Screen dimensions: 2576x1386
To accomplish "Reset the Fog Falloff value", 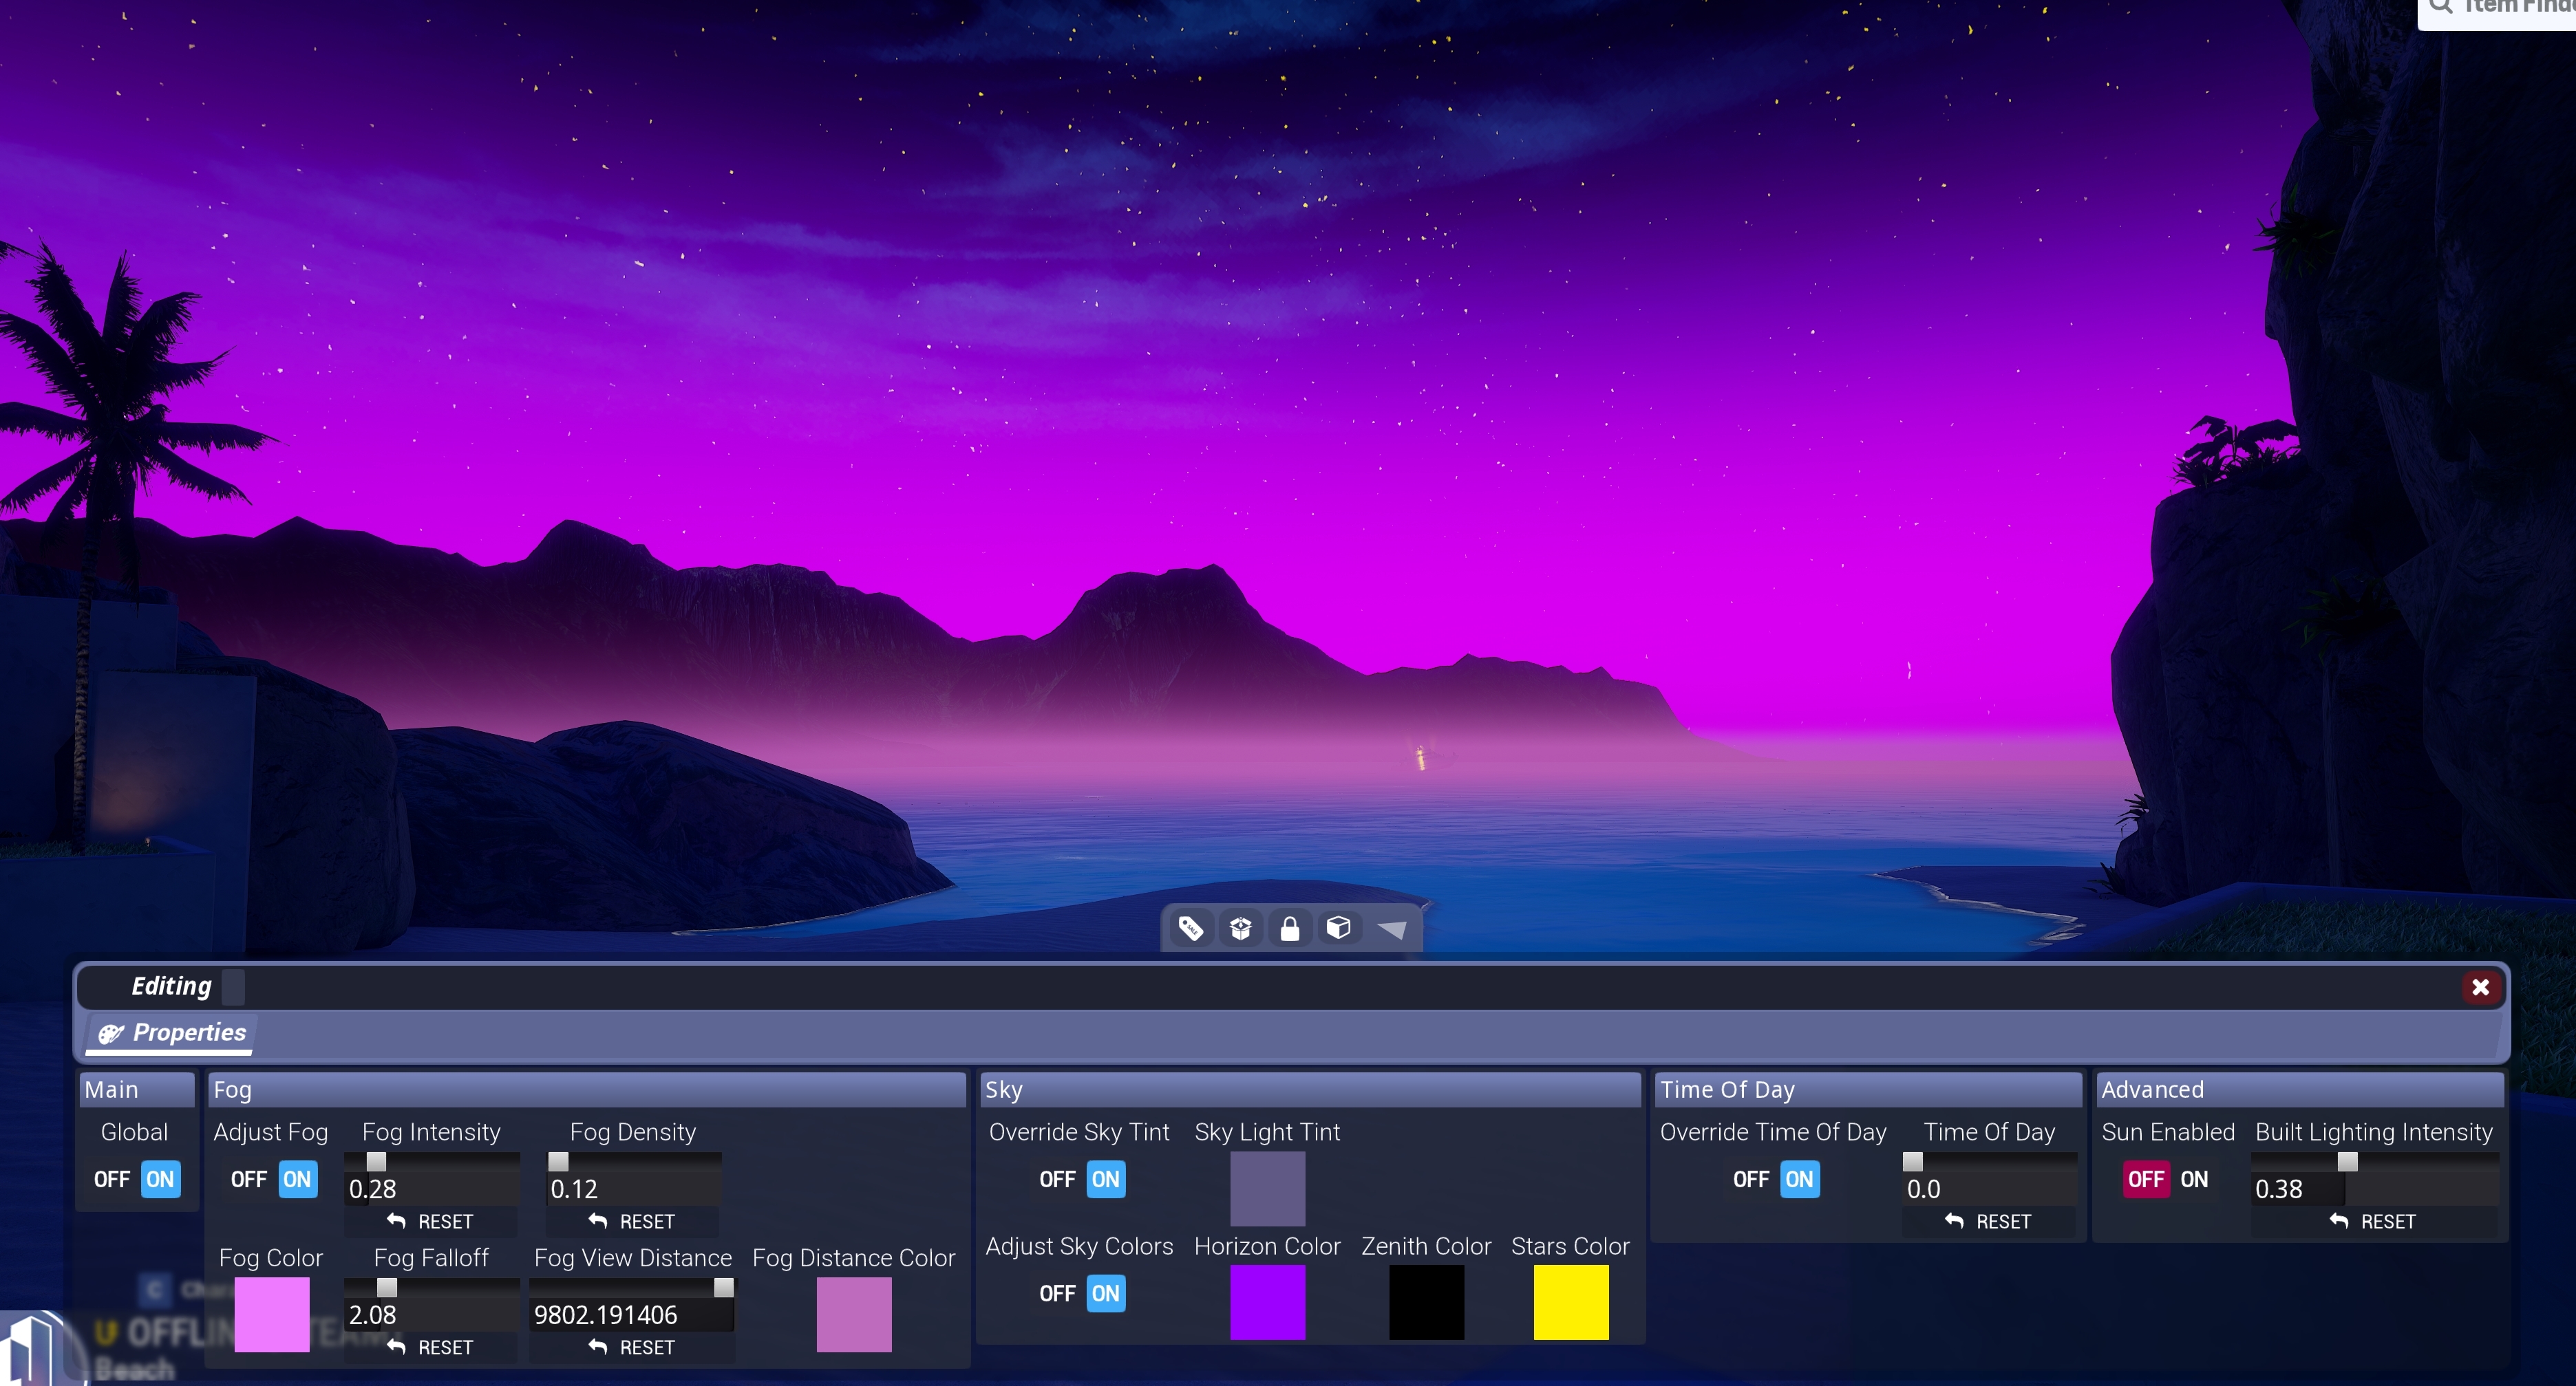I will 431,1347.
